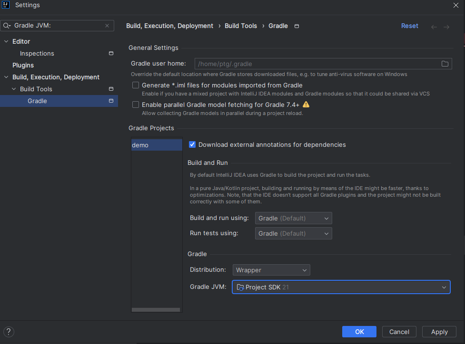Click the project settings icon beside Gradle breadcrumb
This screenshot has width=465, height=344.
(297, 26)
